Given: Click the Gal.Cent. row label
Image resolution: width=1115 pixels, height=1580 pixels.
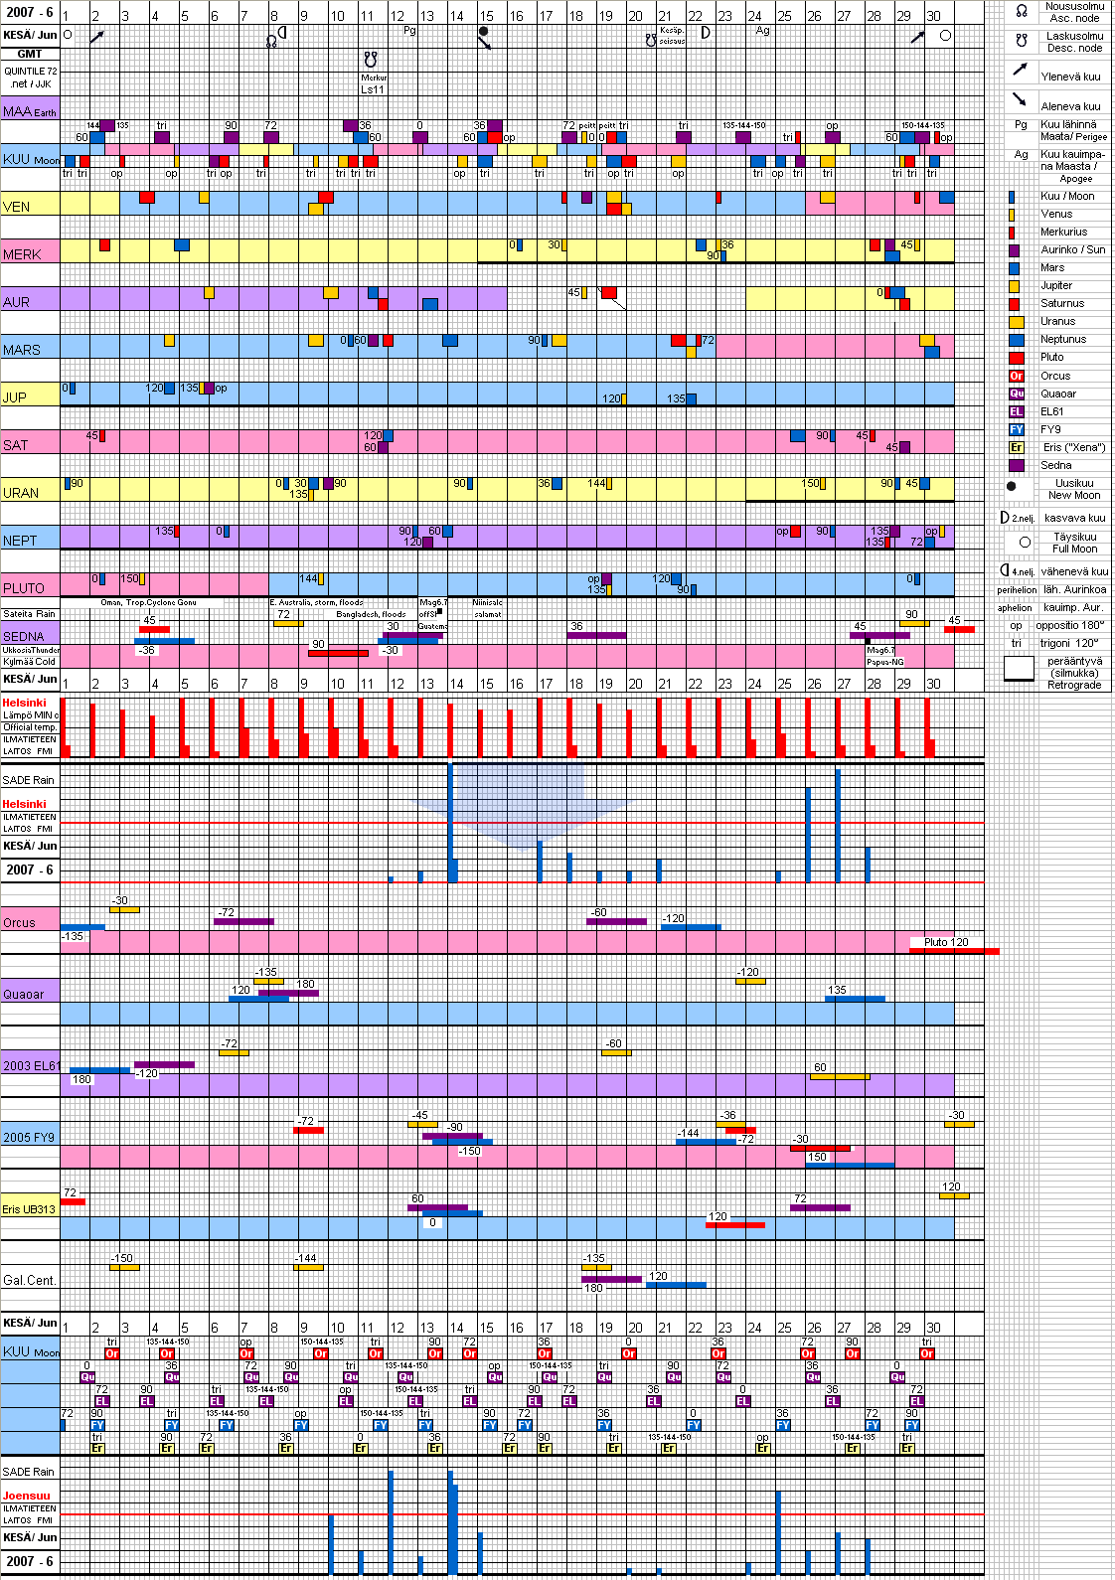Looking at the screenshot, I should tap(29, 1280).
